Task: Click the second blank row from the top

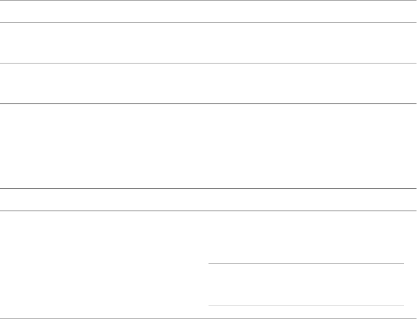Action: pos(208,43)
